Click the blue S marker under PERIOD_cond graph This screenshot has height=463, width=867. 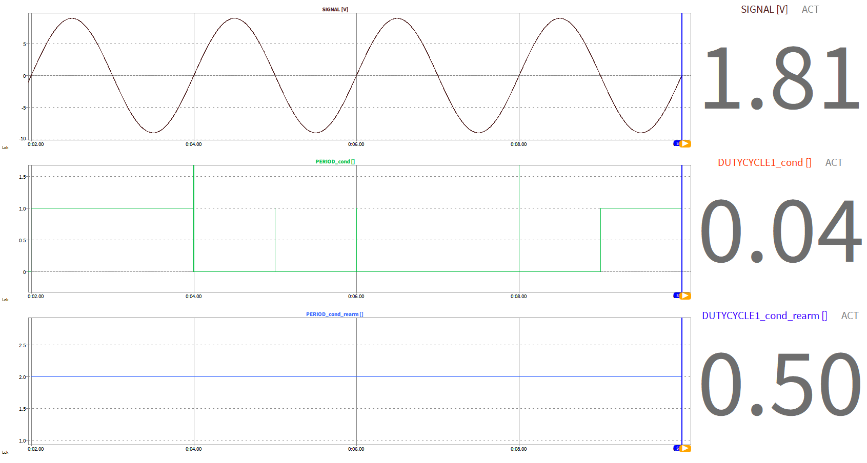(677, 296)
